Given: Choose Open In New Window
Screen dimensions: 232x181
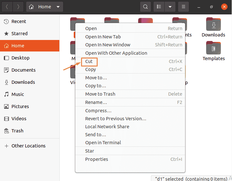Looking at the screenshot, I should 130,45.
